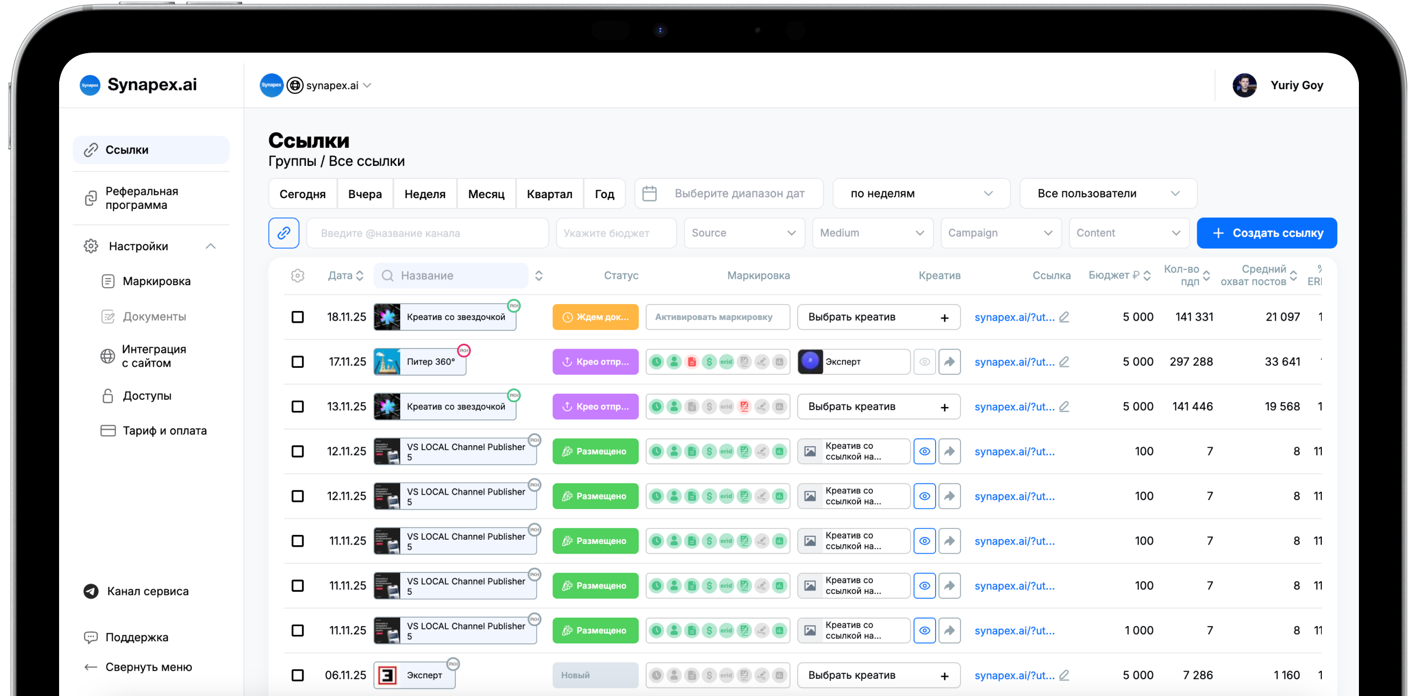Click Создать ссылку button
The width and height of the screenshot is (1418, 696).
1266,233
